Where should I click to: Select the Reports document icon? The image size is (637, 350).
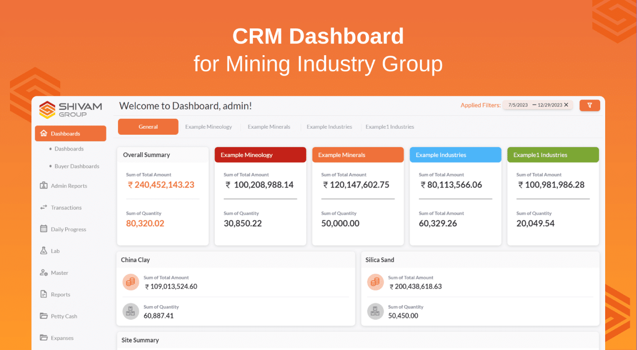point(45,294)
